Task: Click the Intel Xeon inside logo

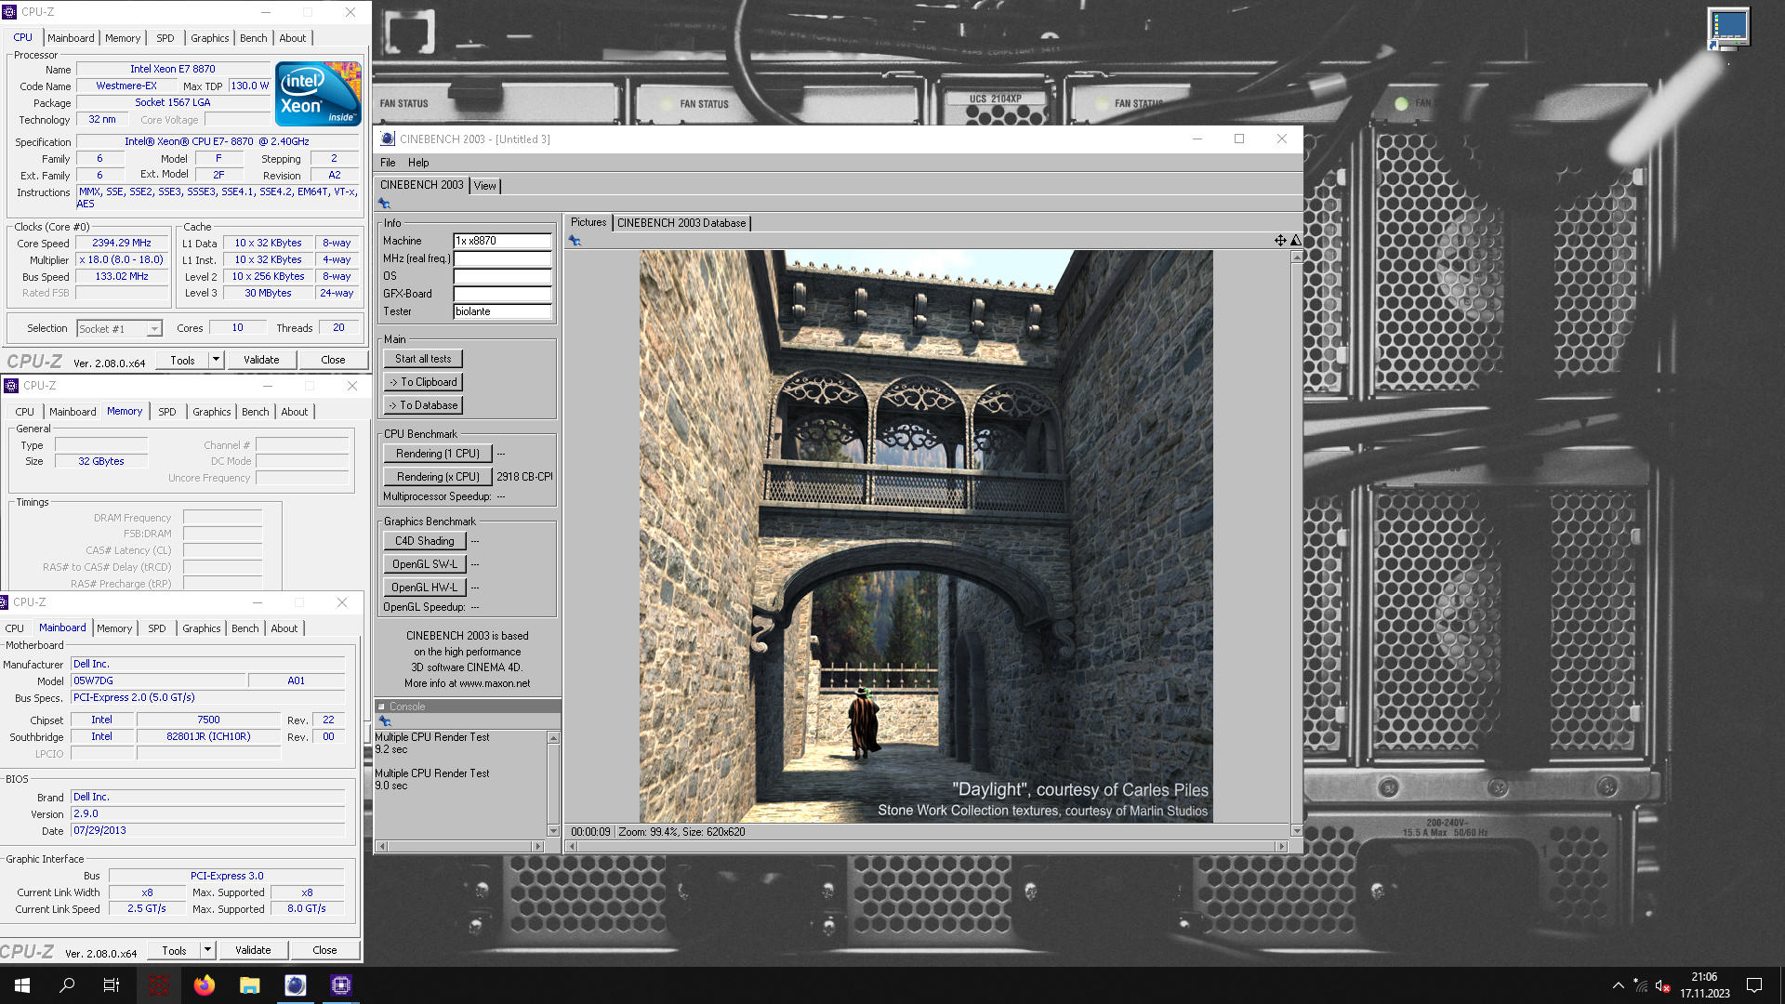Action: tap(318, 94)
